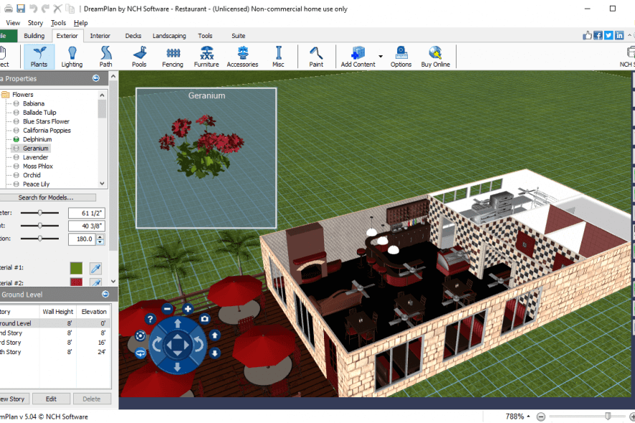Raise camera with small up-arrow beside wheel
Image resolution: width=635 pixels, height=423 pixels.
click(214, 335)
